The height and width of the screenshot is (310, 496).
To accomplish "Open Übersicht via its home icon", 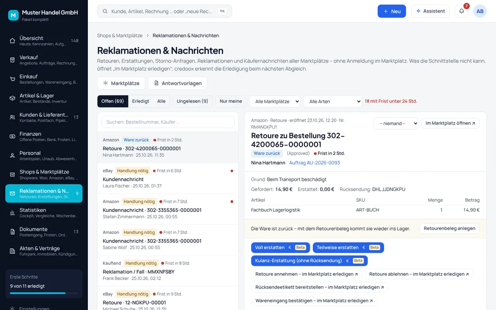I will [x=12, y=41].
